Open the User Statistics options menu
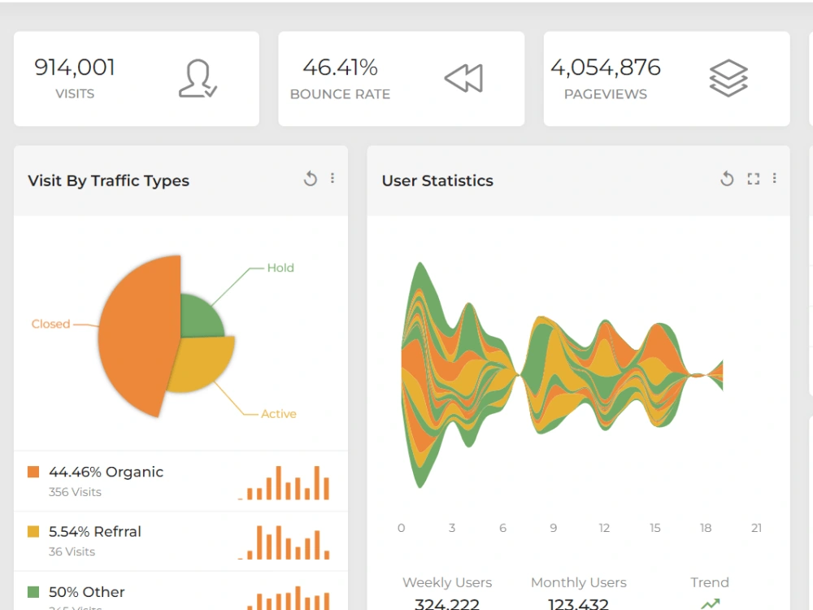 [x=774, y=178]
